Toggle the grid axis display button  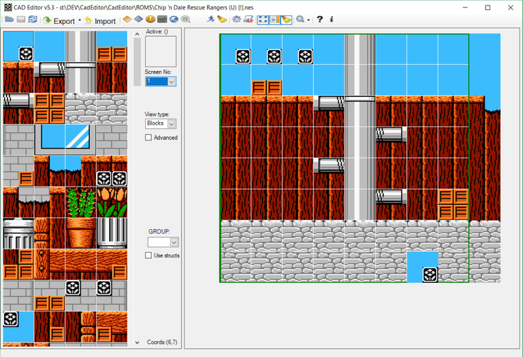[x=263, y=20]
